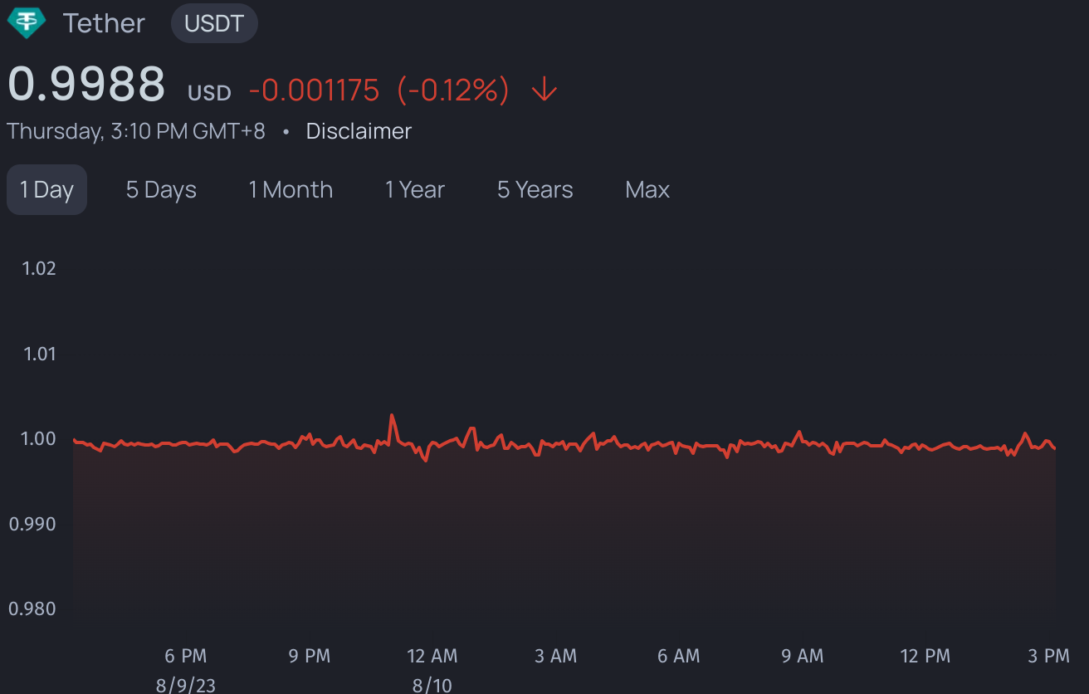Click the green Tether logo icon
This screenshot has width=1089, height=694.
pos(27,22)
